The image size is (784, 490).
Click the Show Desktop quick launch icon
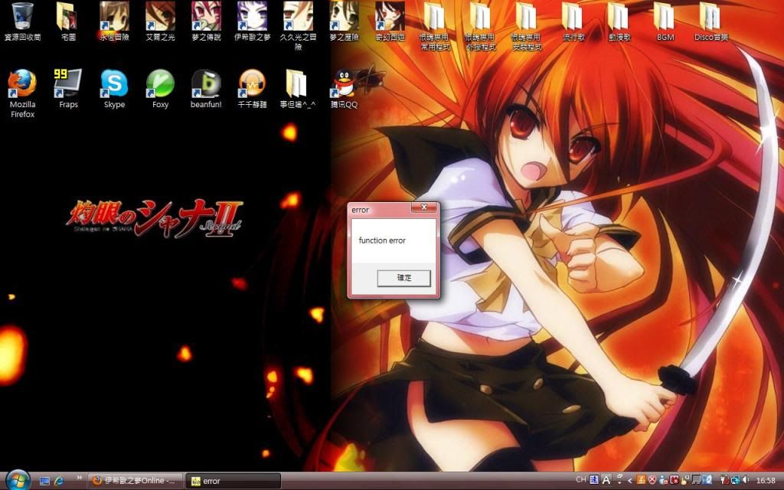pos(44,481)
